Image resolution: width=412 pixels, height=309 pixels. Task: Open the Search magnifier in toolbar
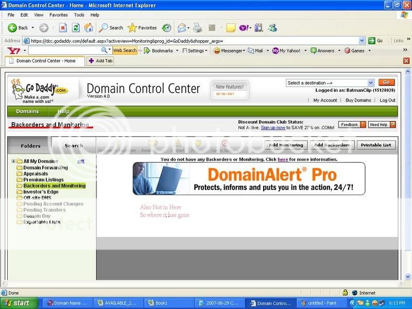pyautogui.click(x=103, y=28)
